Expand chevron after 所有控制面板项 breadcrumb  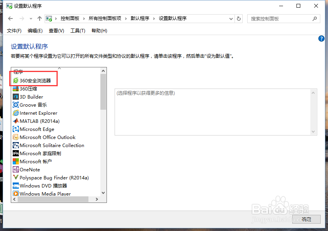tap(126, 18)
